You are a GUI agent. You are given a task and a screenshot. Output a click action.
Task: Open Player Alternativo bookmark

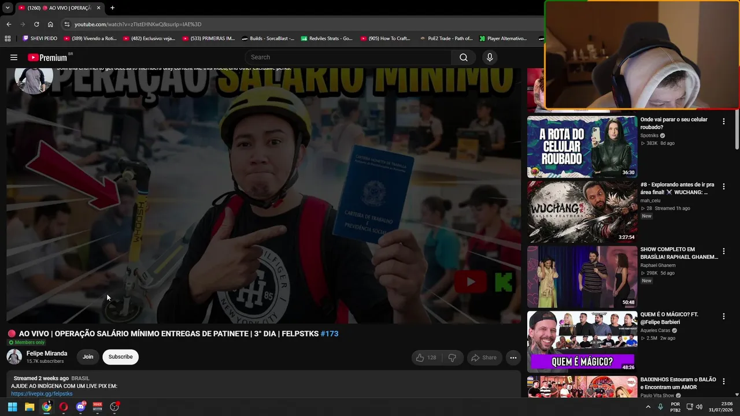(x=503, y=39)
